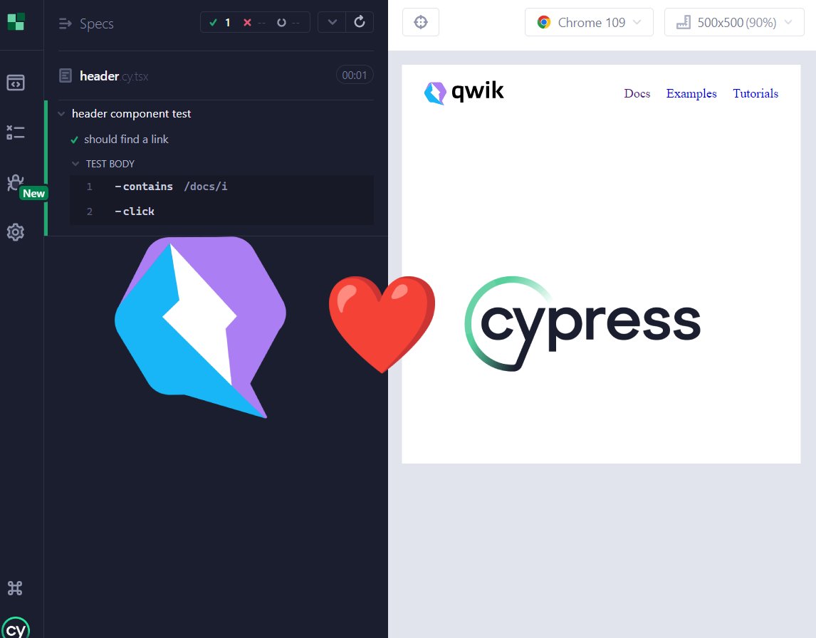
Task: Open the Tutorials link in preview
Action: click(x=755, y=94)
